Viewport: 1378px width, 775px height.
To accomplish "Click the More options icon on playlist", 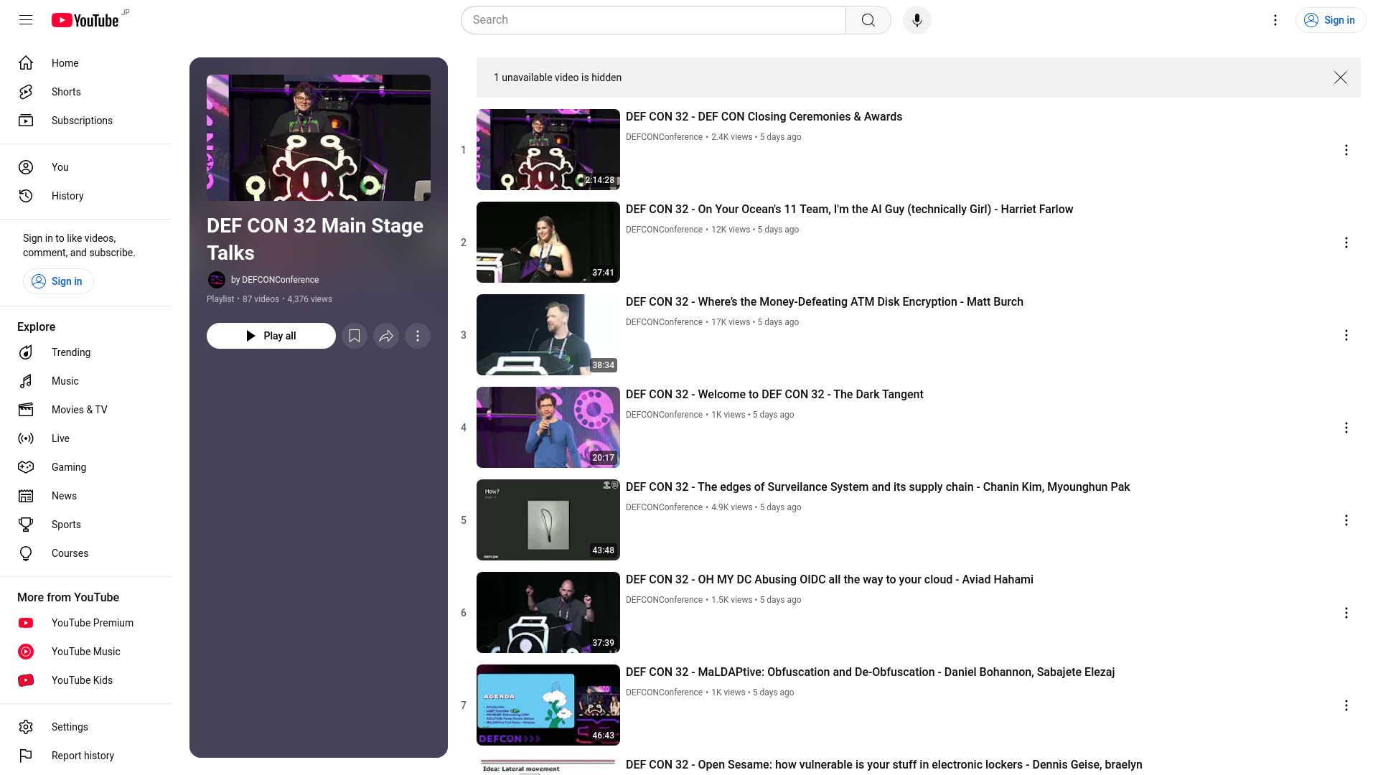I will tap(418, 336).
